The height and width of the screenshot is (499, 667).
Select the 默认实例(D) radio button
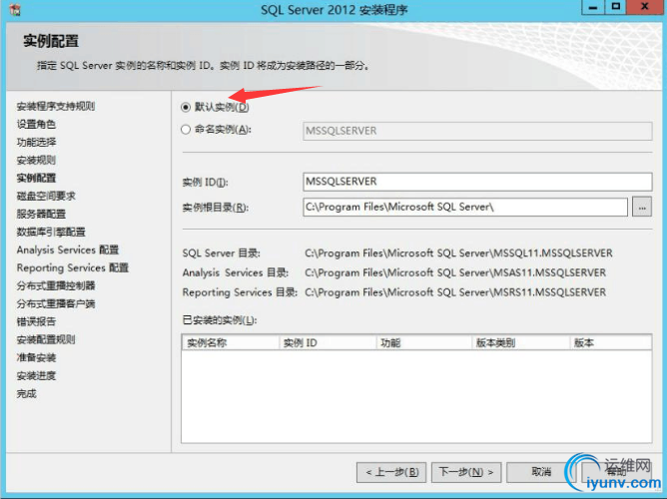[x=186, y=107]
